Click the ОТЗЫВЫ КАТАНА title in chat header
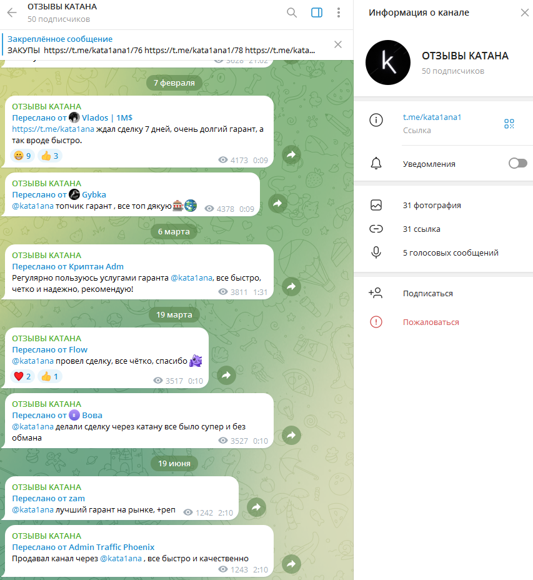Screen dimensions: 533x580 point(62,7)
